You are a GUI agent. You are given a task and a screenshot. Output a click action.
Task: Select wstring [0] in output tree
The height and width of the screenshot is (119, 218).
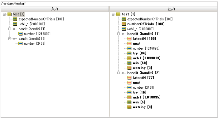click(x=142, y=107)
